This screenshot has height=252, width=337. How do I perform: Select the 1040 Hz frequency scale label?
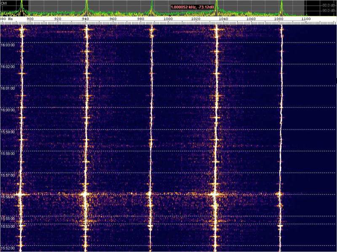coord(223,19)
